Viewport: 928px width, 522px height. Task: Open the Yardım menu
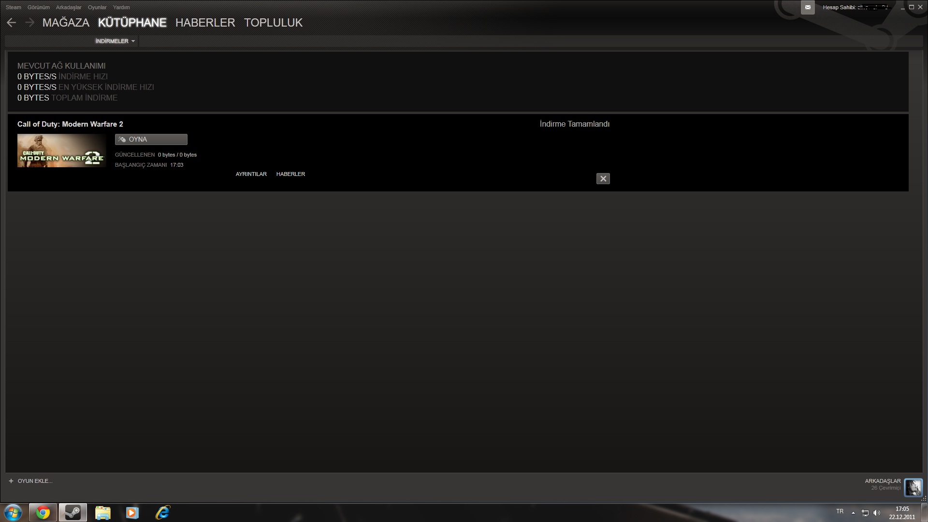[x=121, y=7]
